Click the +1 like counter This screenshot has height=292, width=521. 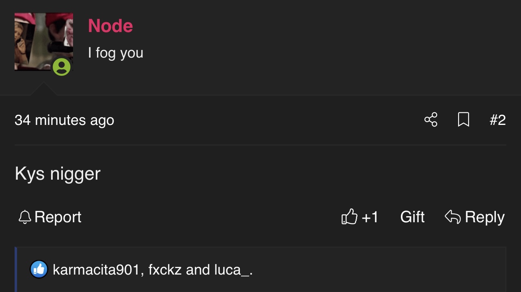tap(370, 217)
